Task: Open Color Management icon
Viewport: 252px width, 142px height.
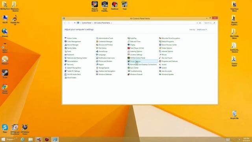Action: click(x=66, y=41)
